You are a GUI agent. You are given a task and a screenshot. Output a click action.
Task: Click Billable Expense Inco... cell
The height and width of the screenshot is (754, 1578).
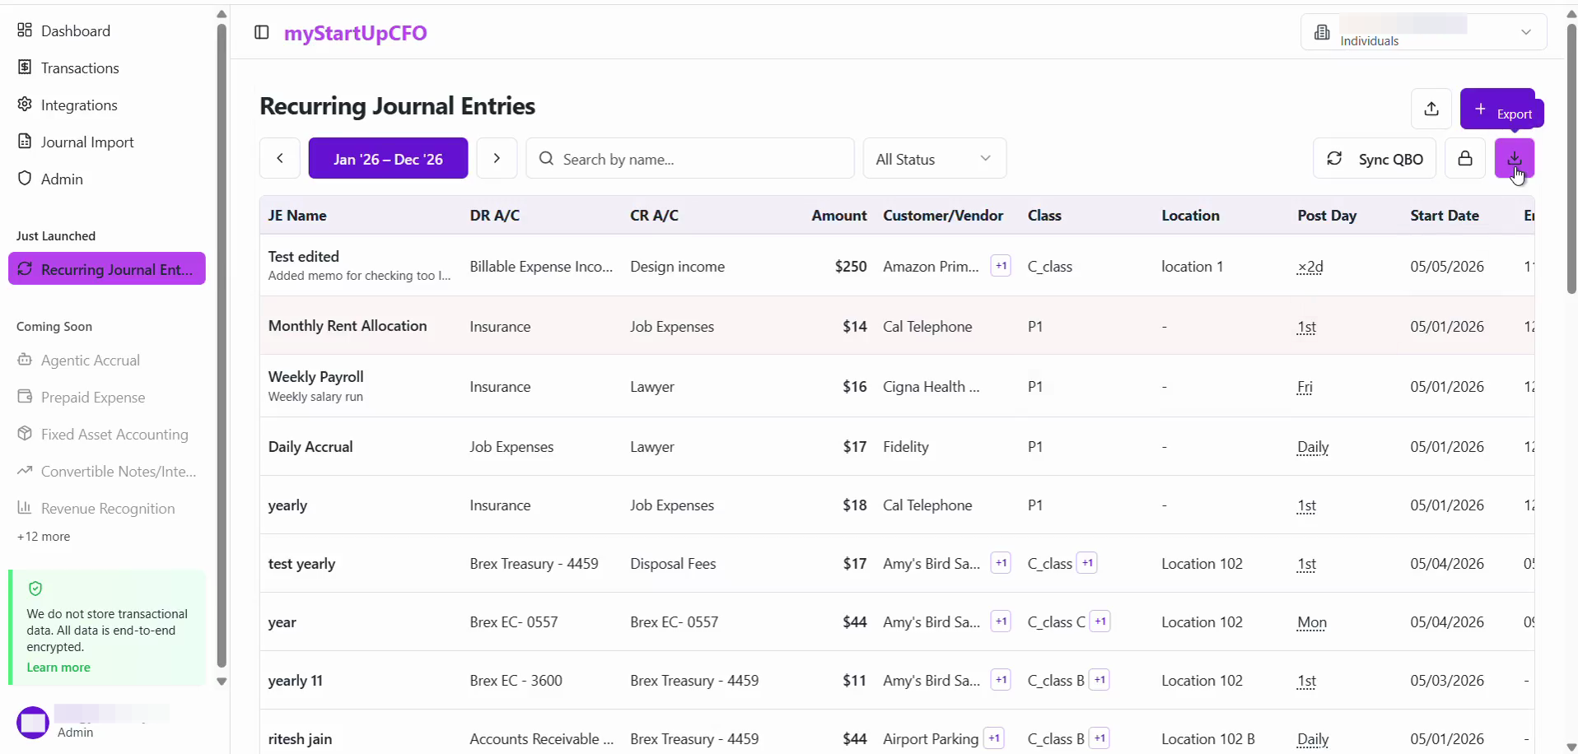click(541, 267)
